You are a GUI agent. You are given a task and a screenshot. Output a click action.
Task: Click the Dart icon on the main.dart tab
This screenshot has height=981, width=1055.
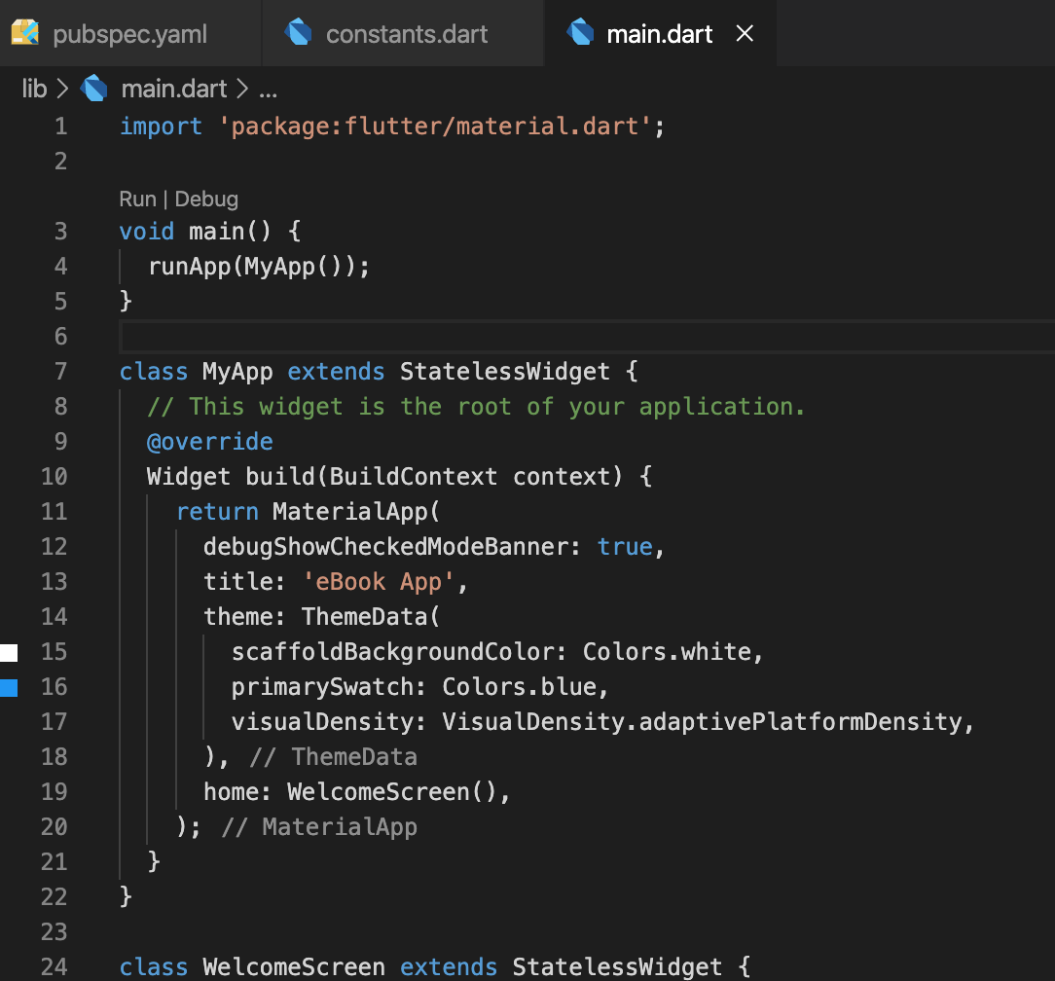click(581, 32)
